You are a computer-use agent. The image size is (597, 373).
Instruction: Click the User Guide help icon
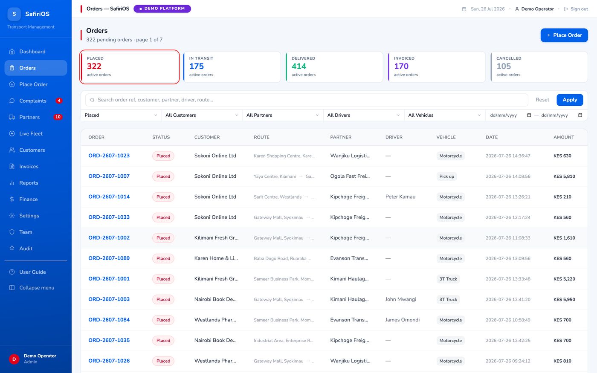12,272
